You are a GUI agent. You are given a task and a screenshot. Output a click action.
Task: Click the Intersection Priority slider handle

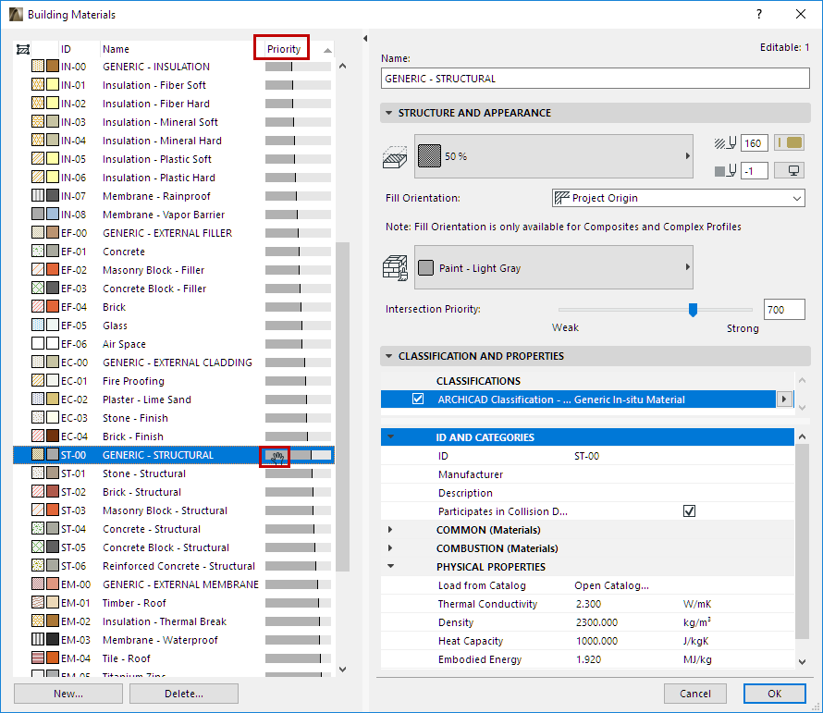pos(693,310)
